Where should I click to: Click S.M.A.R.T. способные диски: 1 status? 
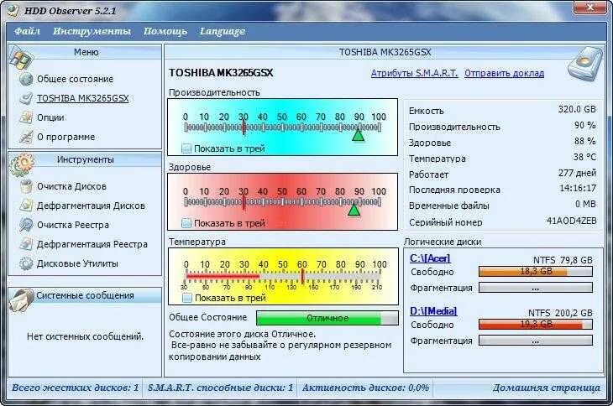pyautogui.click(x=221, y=388)
